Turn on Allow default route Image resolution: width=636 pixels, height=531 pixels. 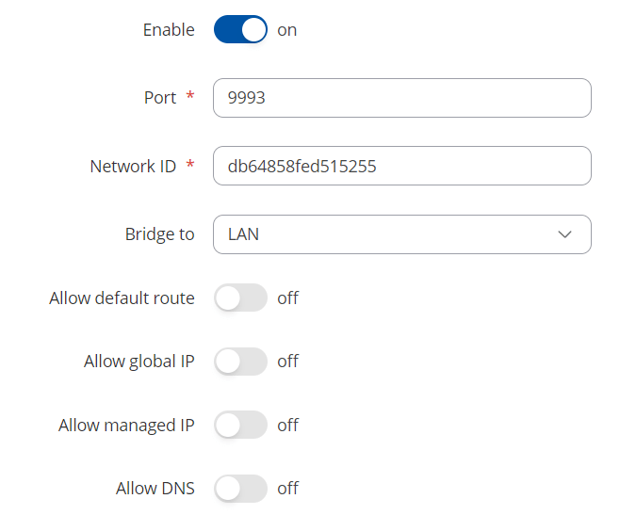coord(240,298)
